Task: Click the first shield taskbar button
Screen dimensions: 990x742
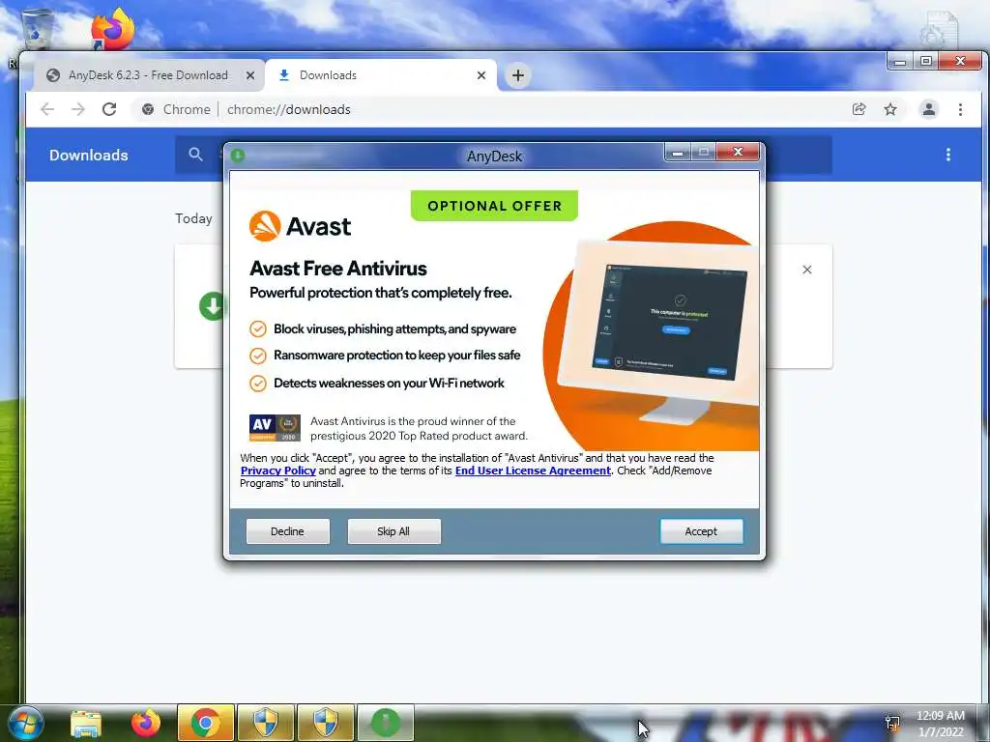Action: [265, 723]
